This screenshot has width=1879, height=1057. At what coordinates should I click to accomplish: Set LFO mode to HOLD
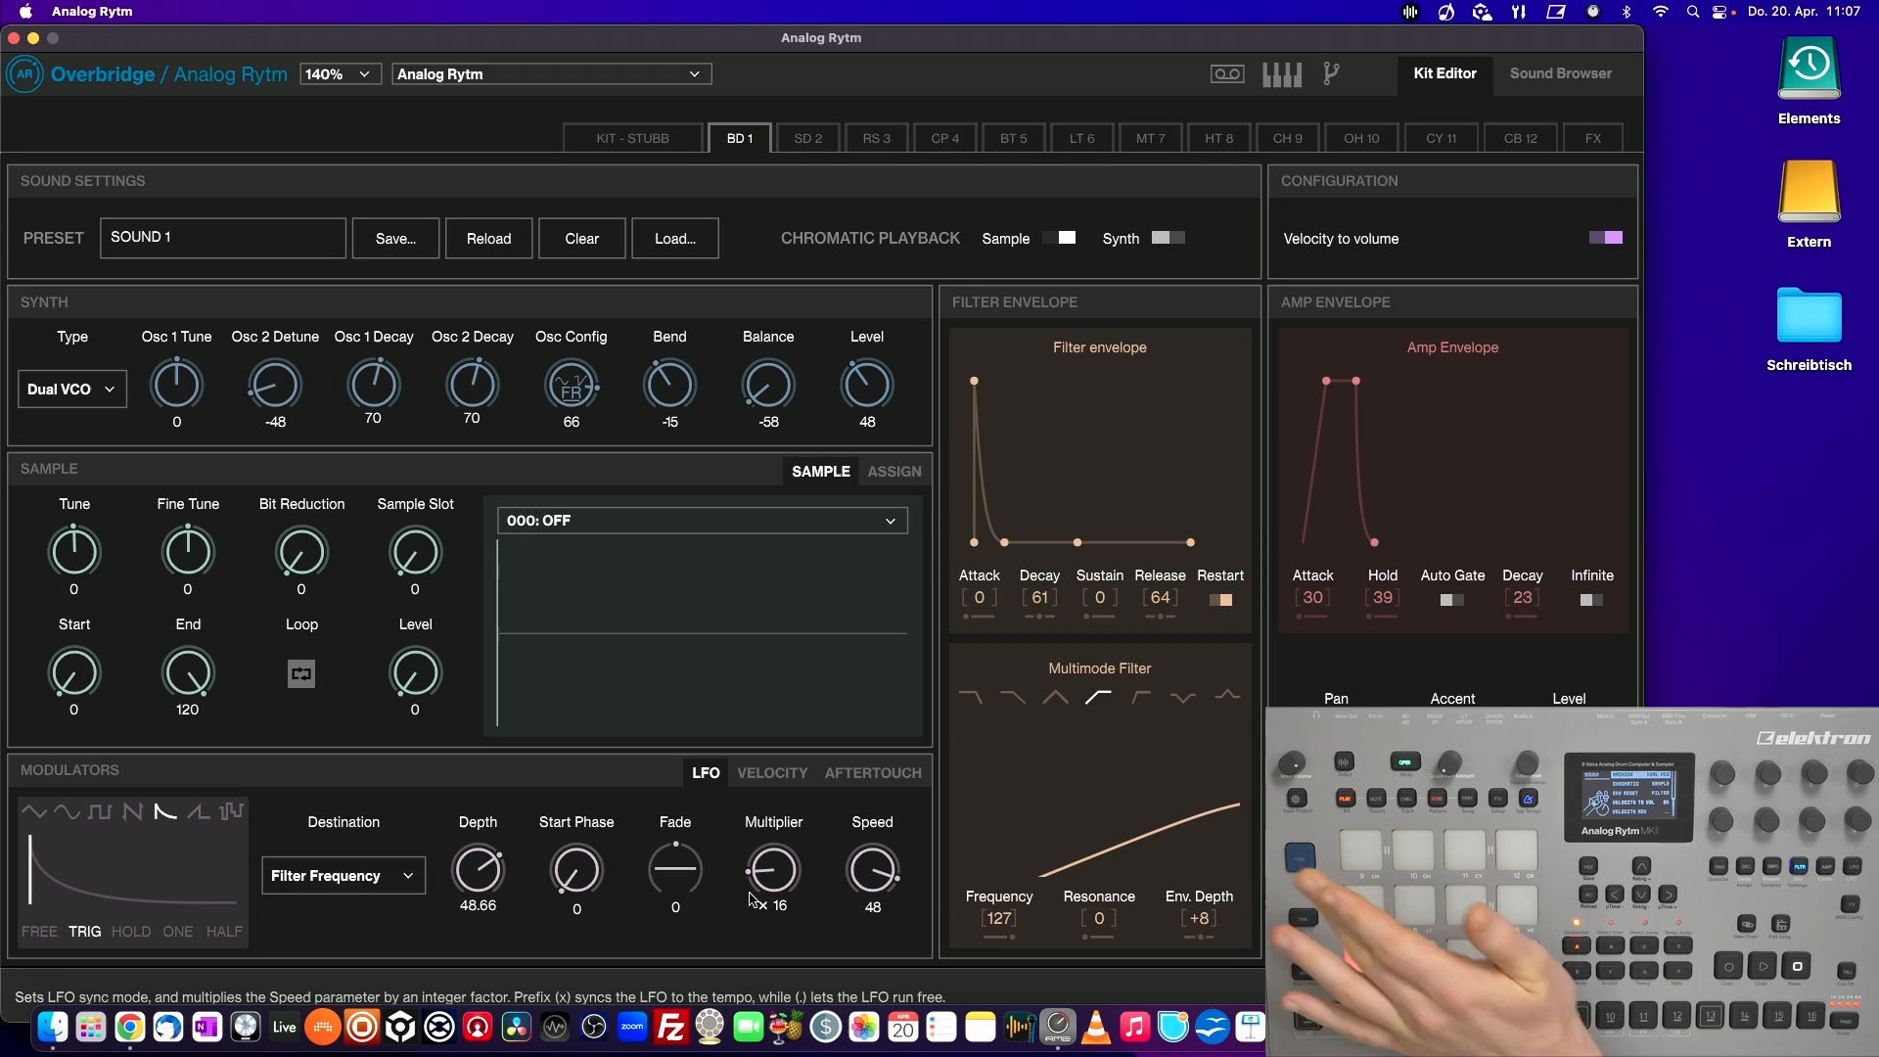(x=131, y=932)
